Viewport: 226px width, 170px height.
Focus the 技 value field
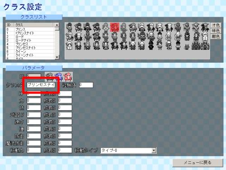point(34,108)
